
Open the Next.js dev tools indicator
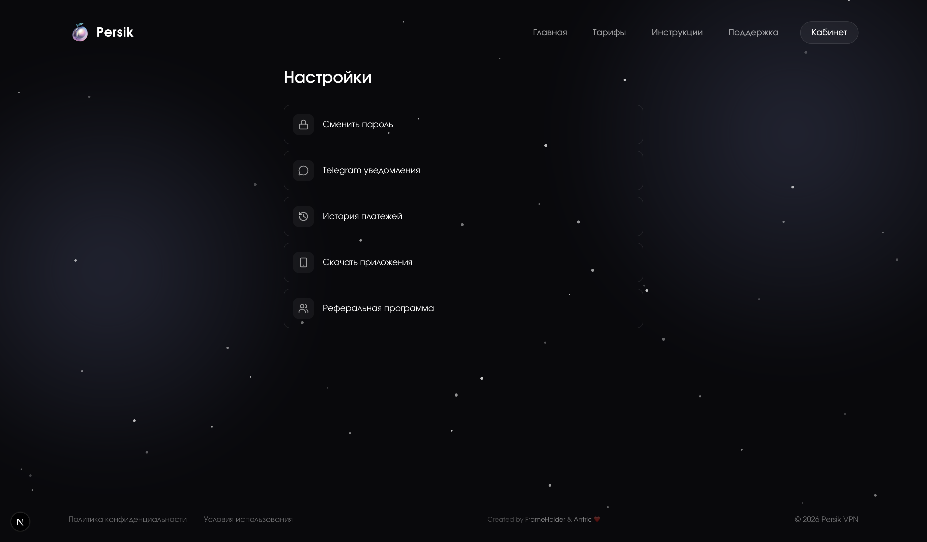[20, 521]
